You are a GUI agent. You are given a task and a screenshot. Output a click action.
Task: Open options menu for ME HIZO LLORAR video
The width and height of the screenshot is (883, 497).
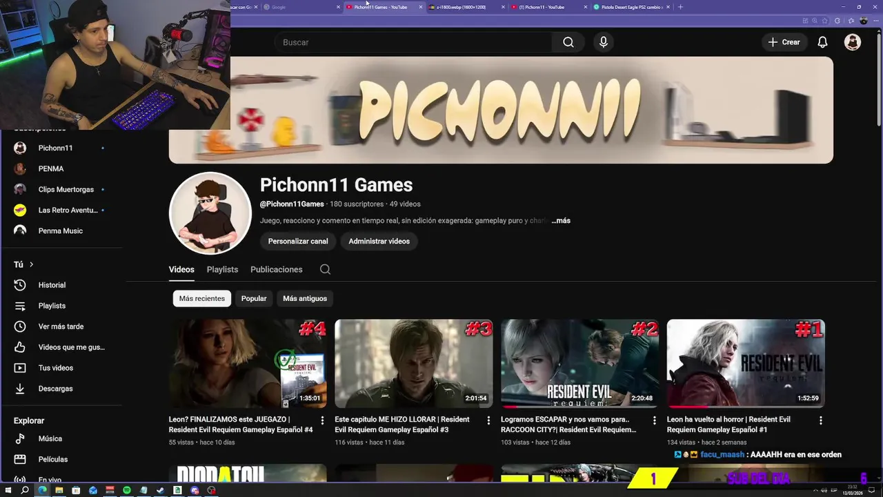(488, 420)
